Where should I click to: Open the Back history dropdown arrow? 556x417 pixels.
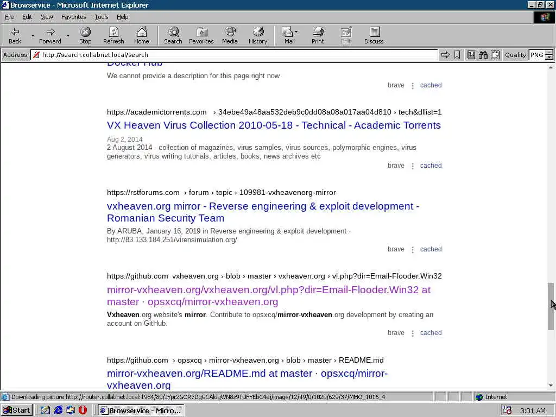[33, 35]
